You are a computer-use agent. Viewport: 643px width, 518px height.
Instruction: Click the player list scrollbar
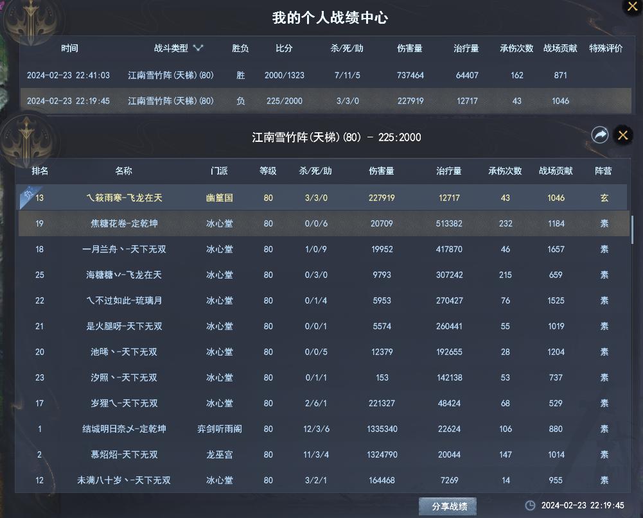coord(632,230)
